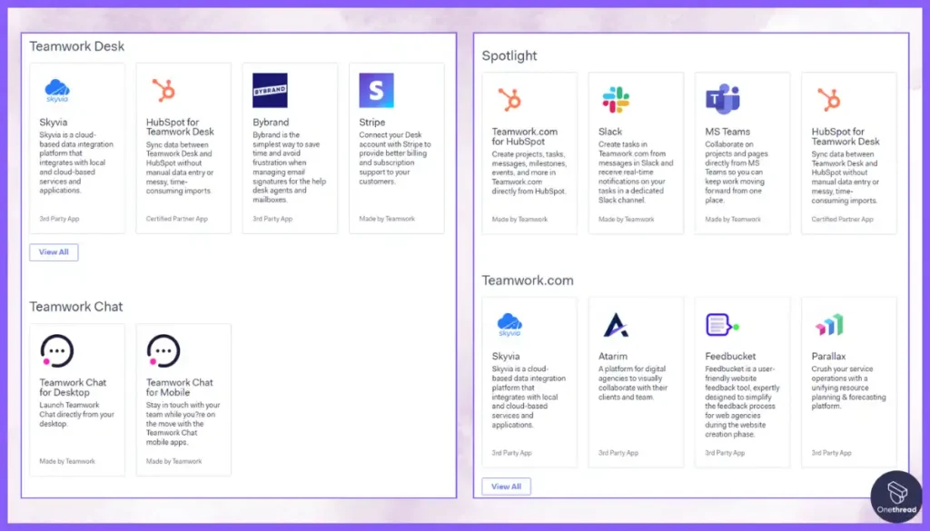930x531 pixels.
Task: Click Slack description 'Create tasks in Teamwork.com'
Action: (635, 172)
